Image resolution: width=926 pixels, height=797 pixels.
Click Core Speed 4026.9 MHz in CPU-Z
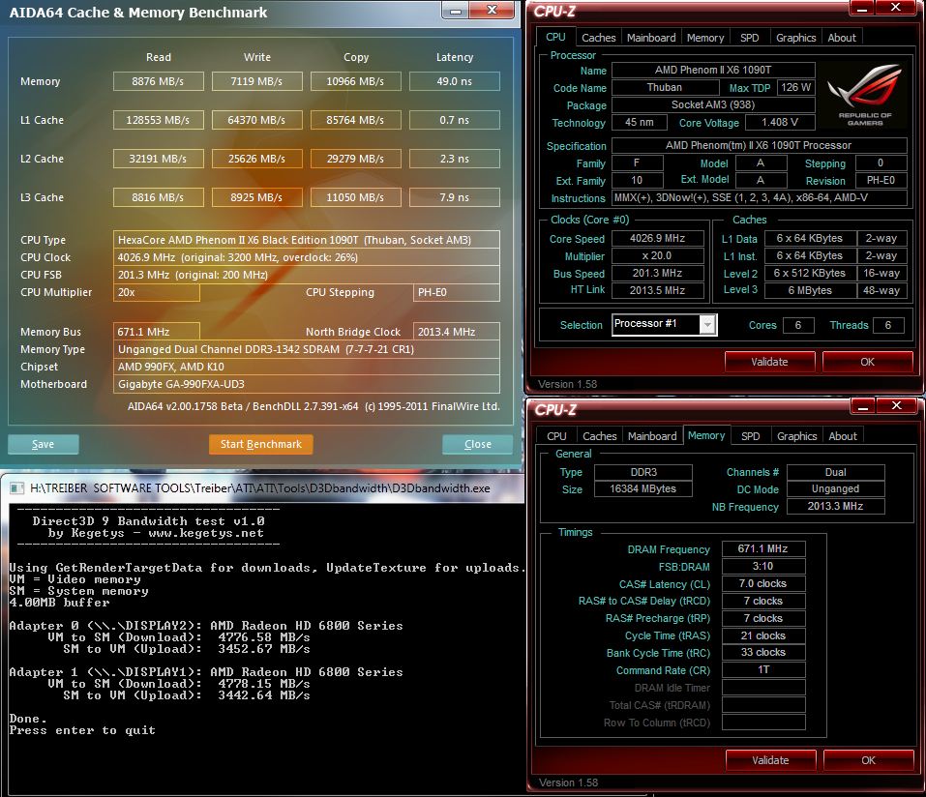(x=657, y=239)
